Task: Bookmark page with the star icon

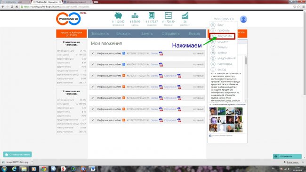Action: [x=298, y=7]
